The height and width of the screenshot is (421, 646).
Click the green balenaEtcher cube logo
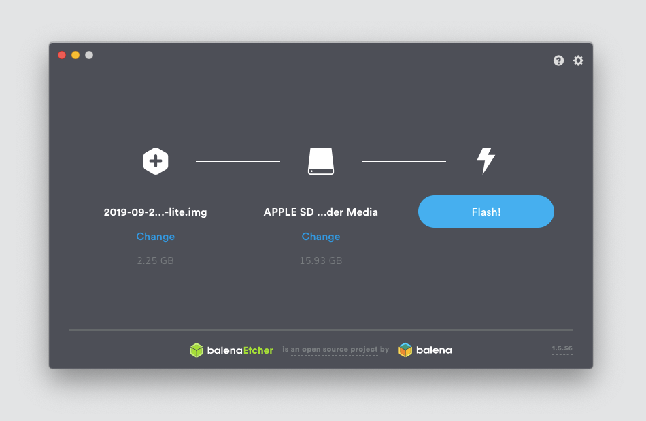197,350
